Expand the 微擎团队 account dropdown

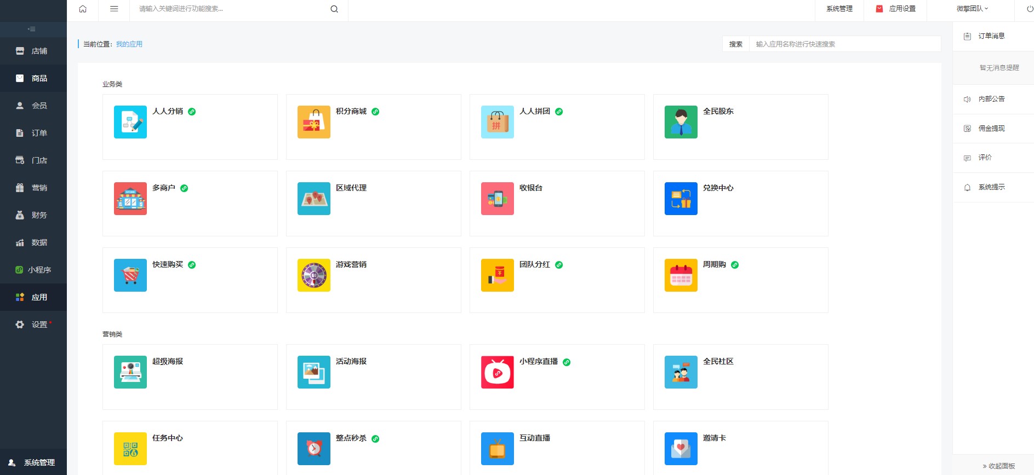972,9
